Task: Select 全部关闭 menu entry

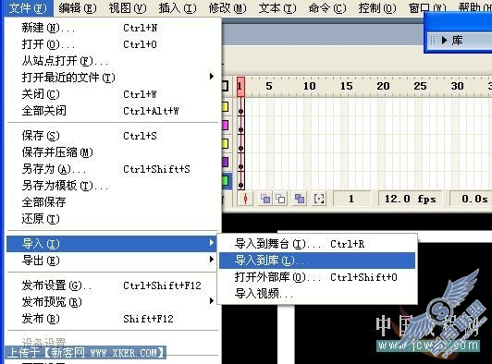Action: (112, 110)
